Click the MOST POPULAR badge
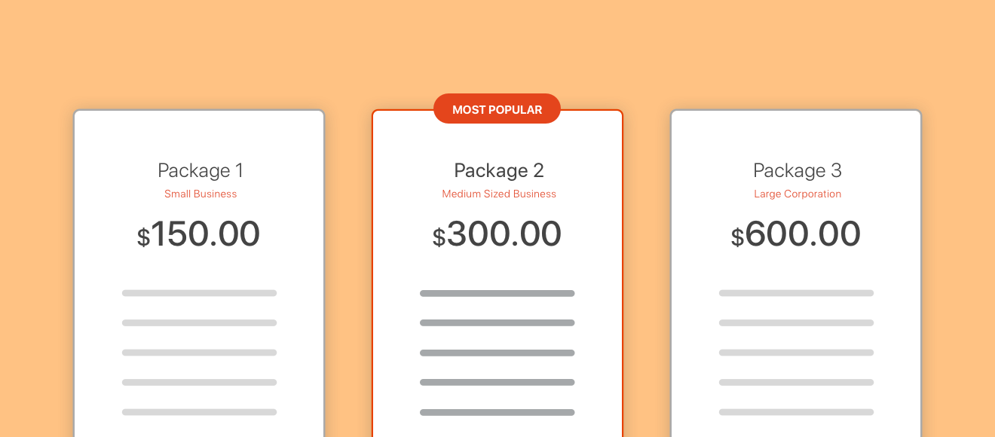The height and width of the screenshot is (437, 995). 497,109
